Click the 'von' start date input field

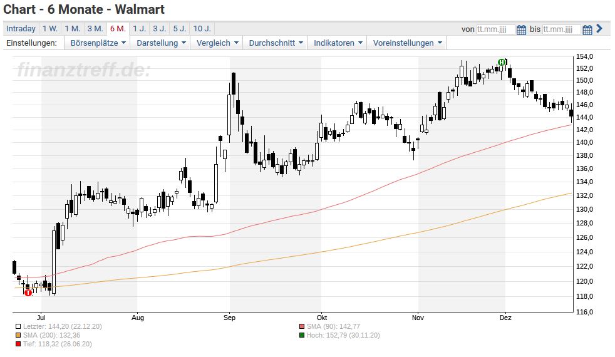[495, 29]
